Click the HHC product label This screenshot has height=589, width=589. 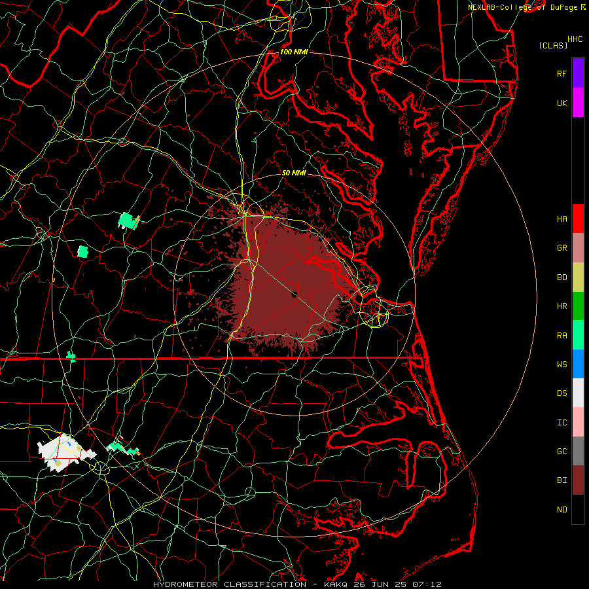pyautogui.click(x=575, y=39)
